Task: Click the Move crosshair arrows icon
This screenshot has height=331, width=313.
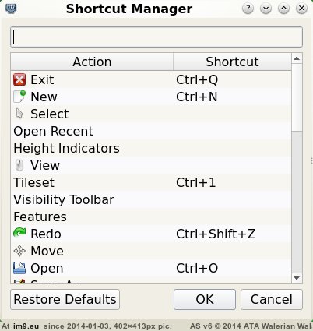Action: pos(19,251)
